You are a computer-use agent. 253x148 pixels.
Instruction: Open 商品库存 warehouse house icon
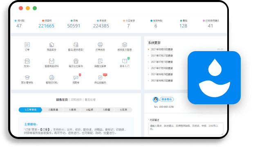(51, 45)
